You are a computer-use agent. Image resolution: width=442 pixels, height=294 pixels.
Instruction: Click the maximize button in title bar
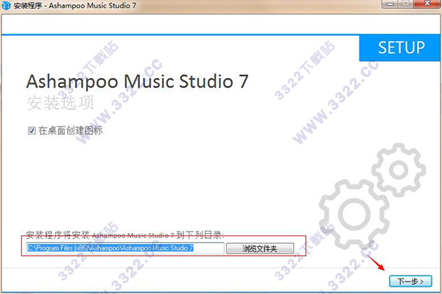coord(407,4)
